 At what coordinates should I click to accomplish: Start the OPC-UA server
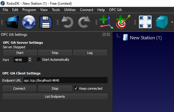pos(20,53)
